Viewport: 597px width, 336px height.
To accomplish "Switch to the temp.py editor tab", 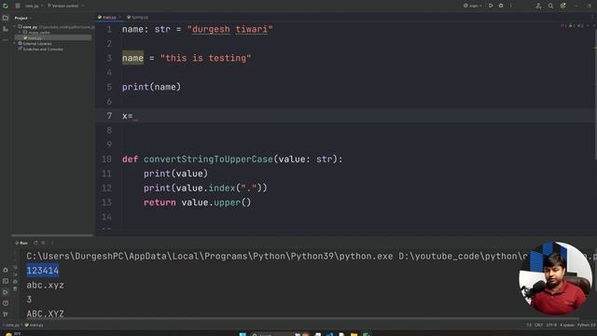I will [137, 17].
